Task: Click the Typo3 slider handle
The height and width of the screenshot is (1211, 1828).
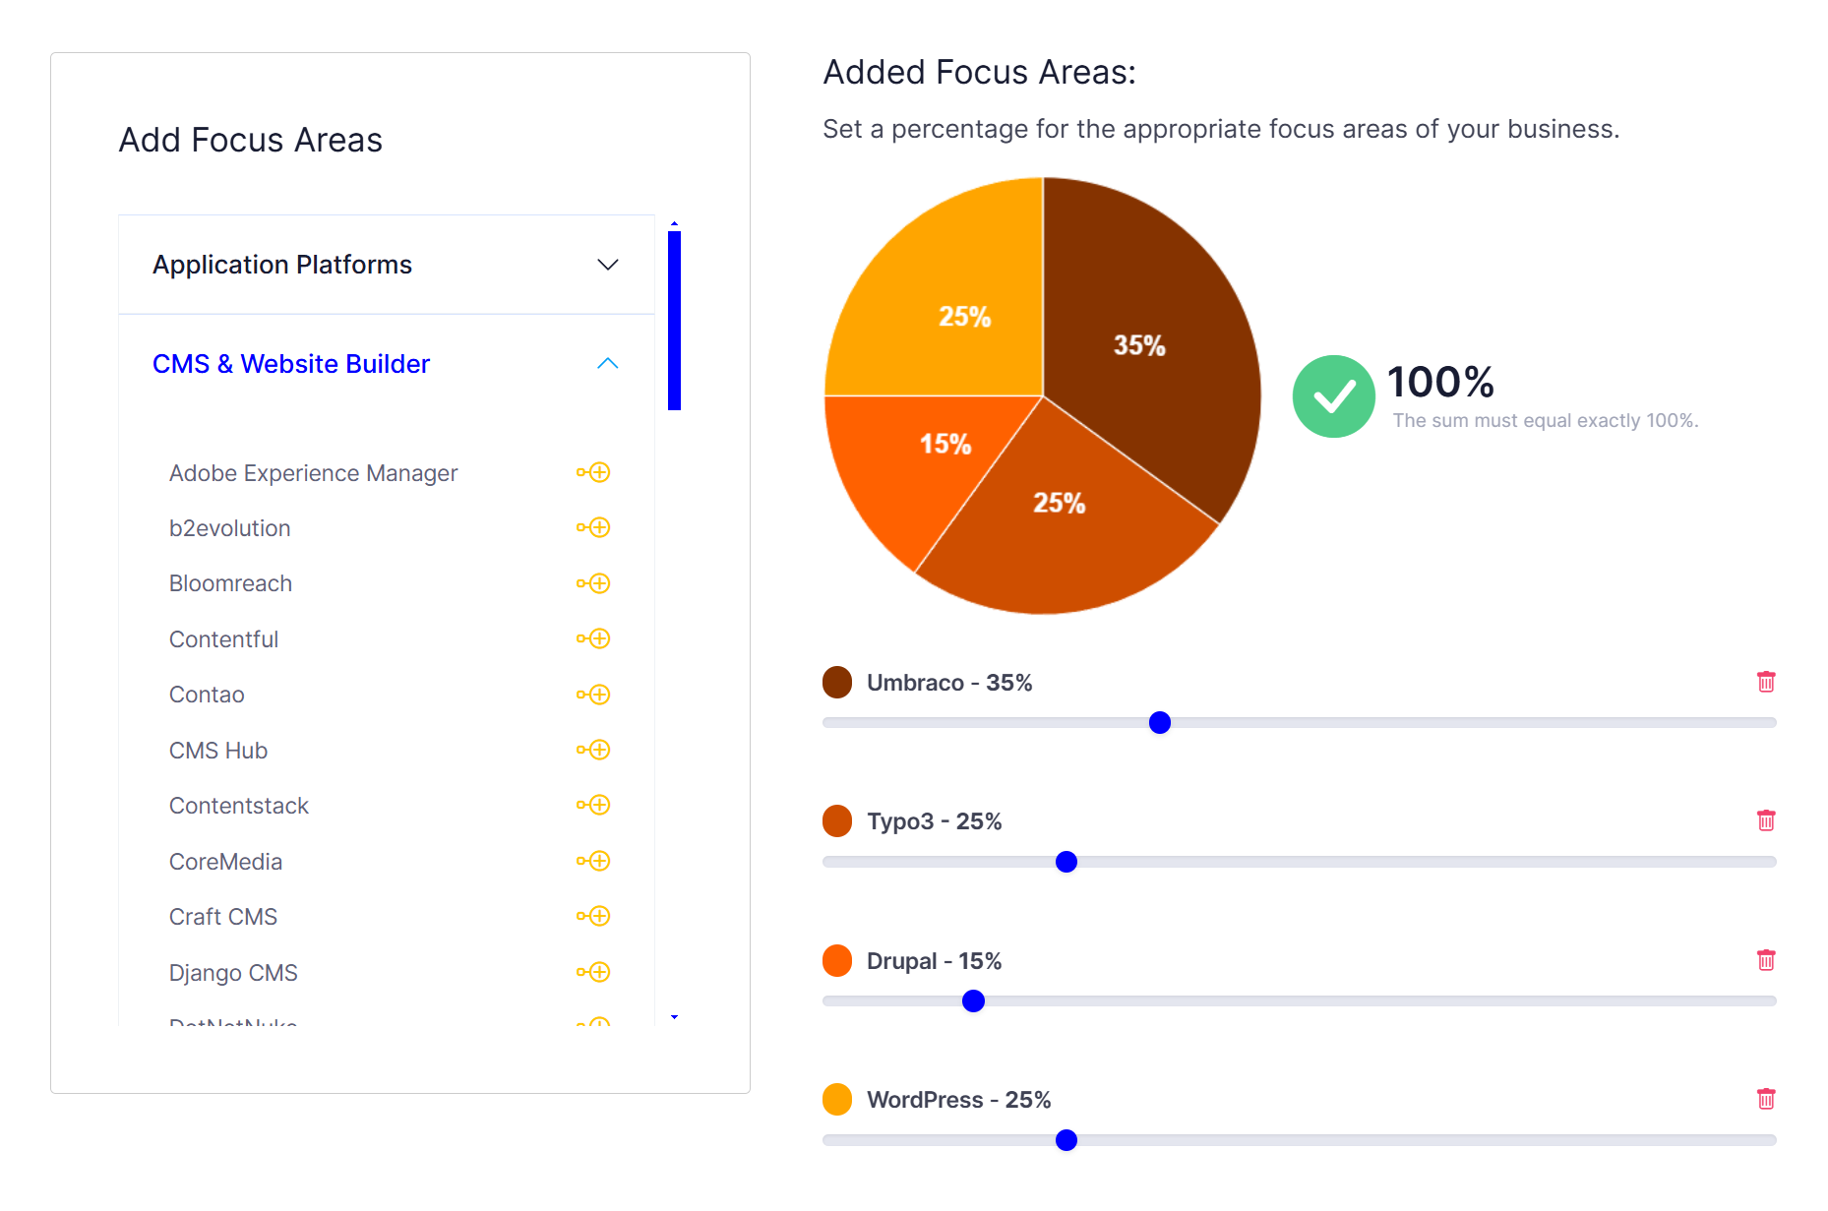Action: 1066,862
